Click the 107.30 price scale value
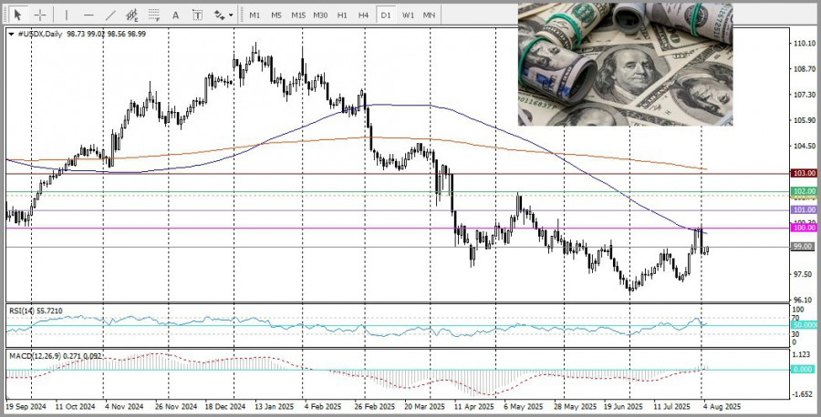Screen dimensions: 821x417 [x=805, y=95]
